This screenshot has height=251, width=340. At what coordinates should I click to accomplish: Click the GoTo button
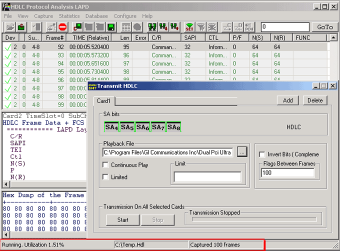pyautogui.click(x=325, y=27)
